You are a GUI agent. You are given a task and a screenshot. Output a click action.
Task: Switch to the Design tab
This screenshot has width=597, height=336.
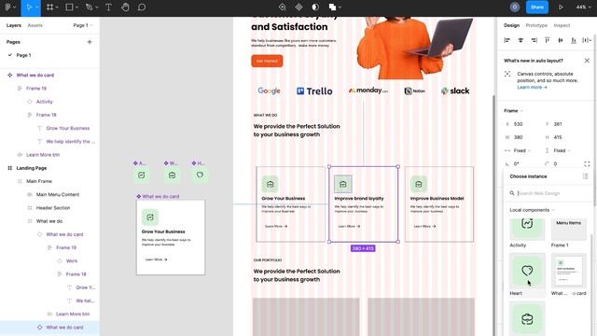(x=511, y=25)
